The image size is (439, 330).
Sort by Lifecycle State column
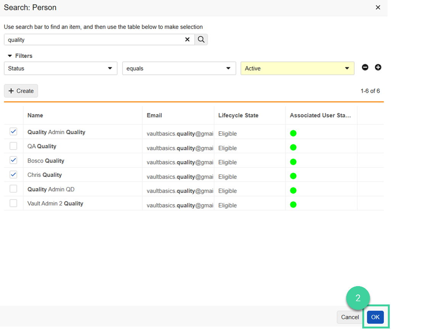[x=238, y=115]
